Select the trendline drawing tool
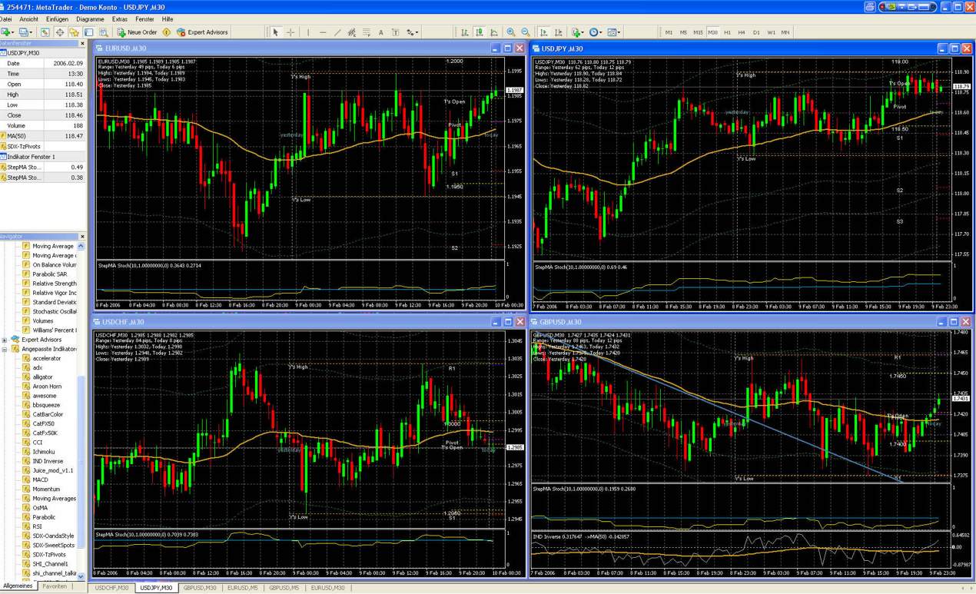976x594 pixels. click(x=337, y=32)
